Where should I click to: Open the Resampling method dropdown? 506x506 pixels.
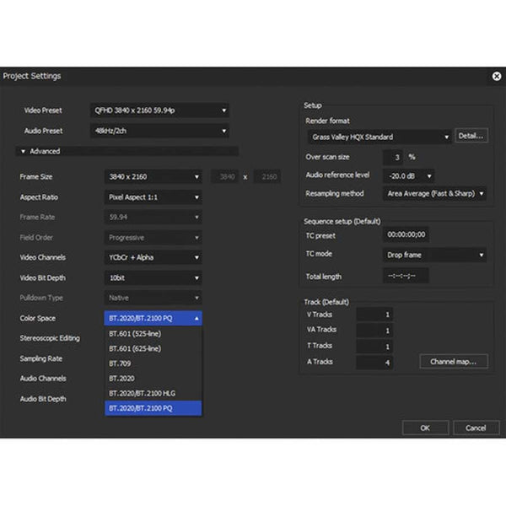click(x=435, y=194)
